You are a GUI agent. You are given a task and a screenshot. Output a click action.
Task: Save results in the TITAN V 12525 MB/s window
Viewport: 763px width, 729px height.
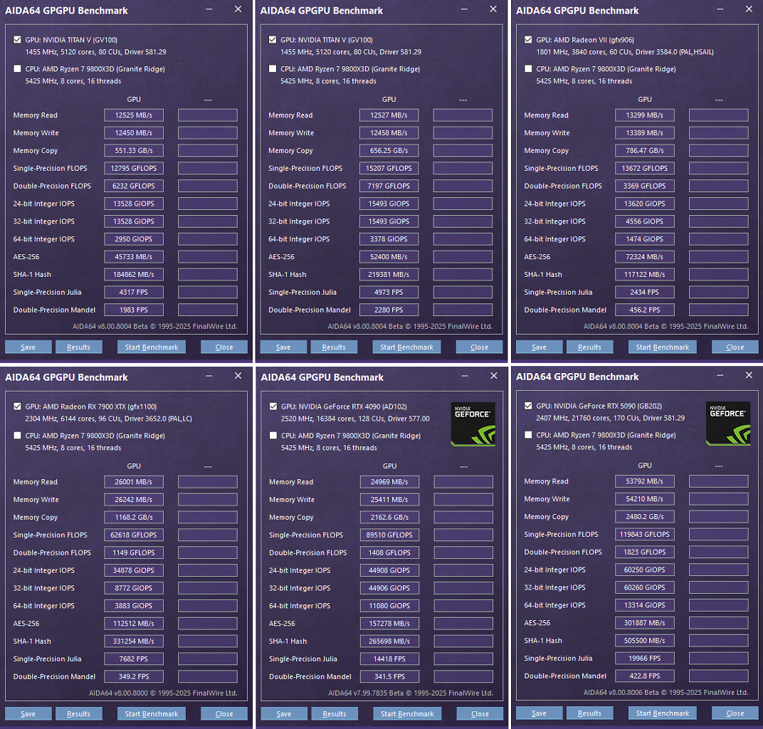coord(28,347)
